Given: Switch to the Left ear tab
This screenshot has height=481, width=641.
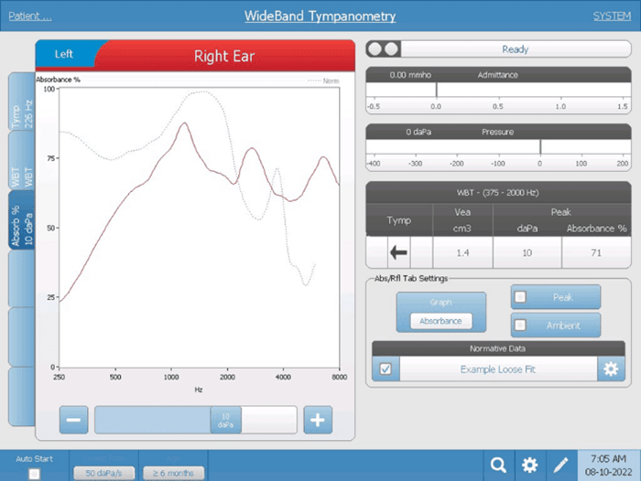Looking at the screenshot, I should [64, 54].
